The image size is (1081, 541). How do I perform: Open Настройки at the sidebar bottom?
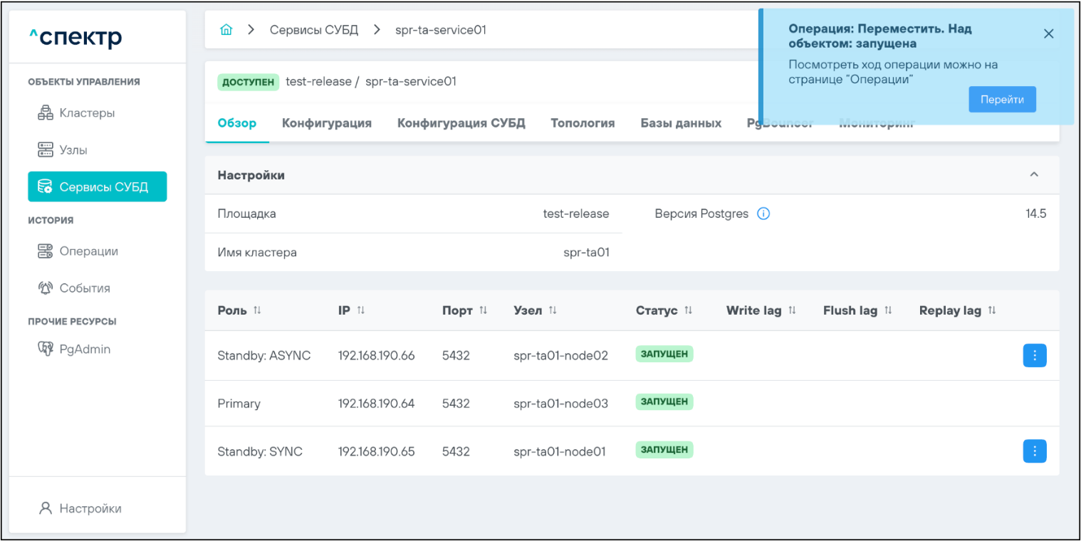point(90,508)
